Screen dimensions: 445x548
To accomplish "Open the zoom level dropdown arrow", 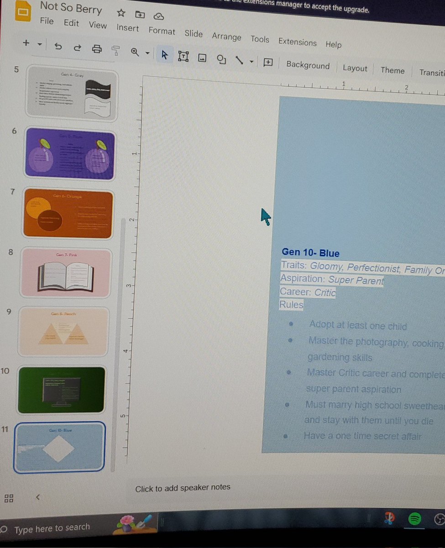I will [147, 53].
